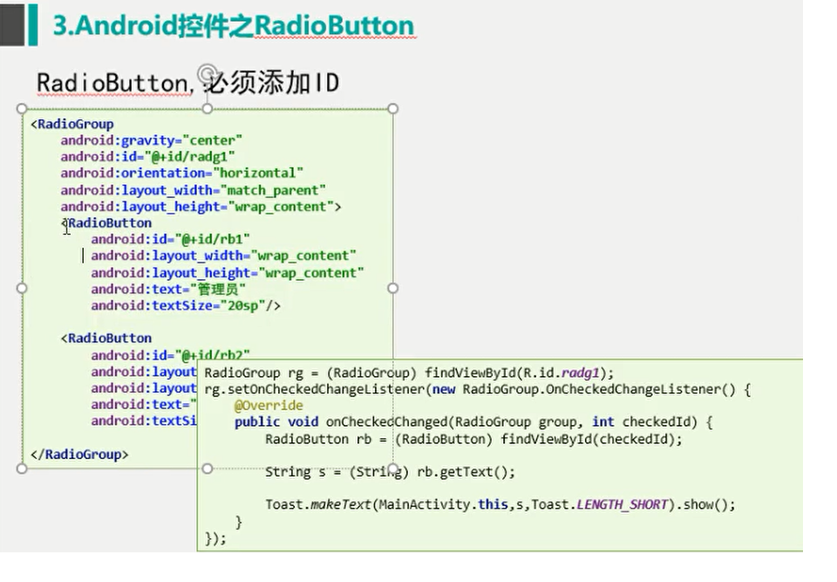Click the android:orientation="horizontal" line
Screen dimensions: 837x582
pos(181,173)
